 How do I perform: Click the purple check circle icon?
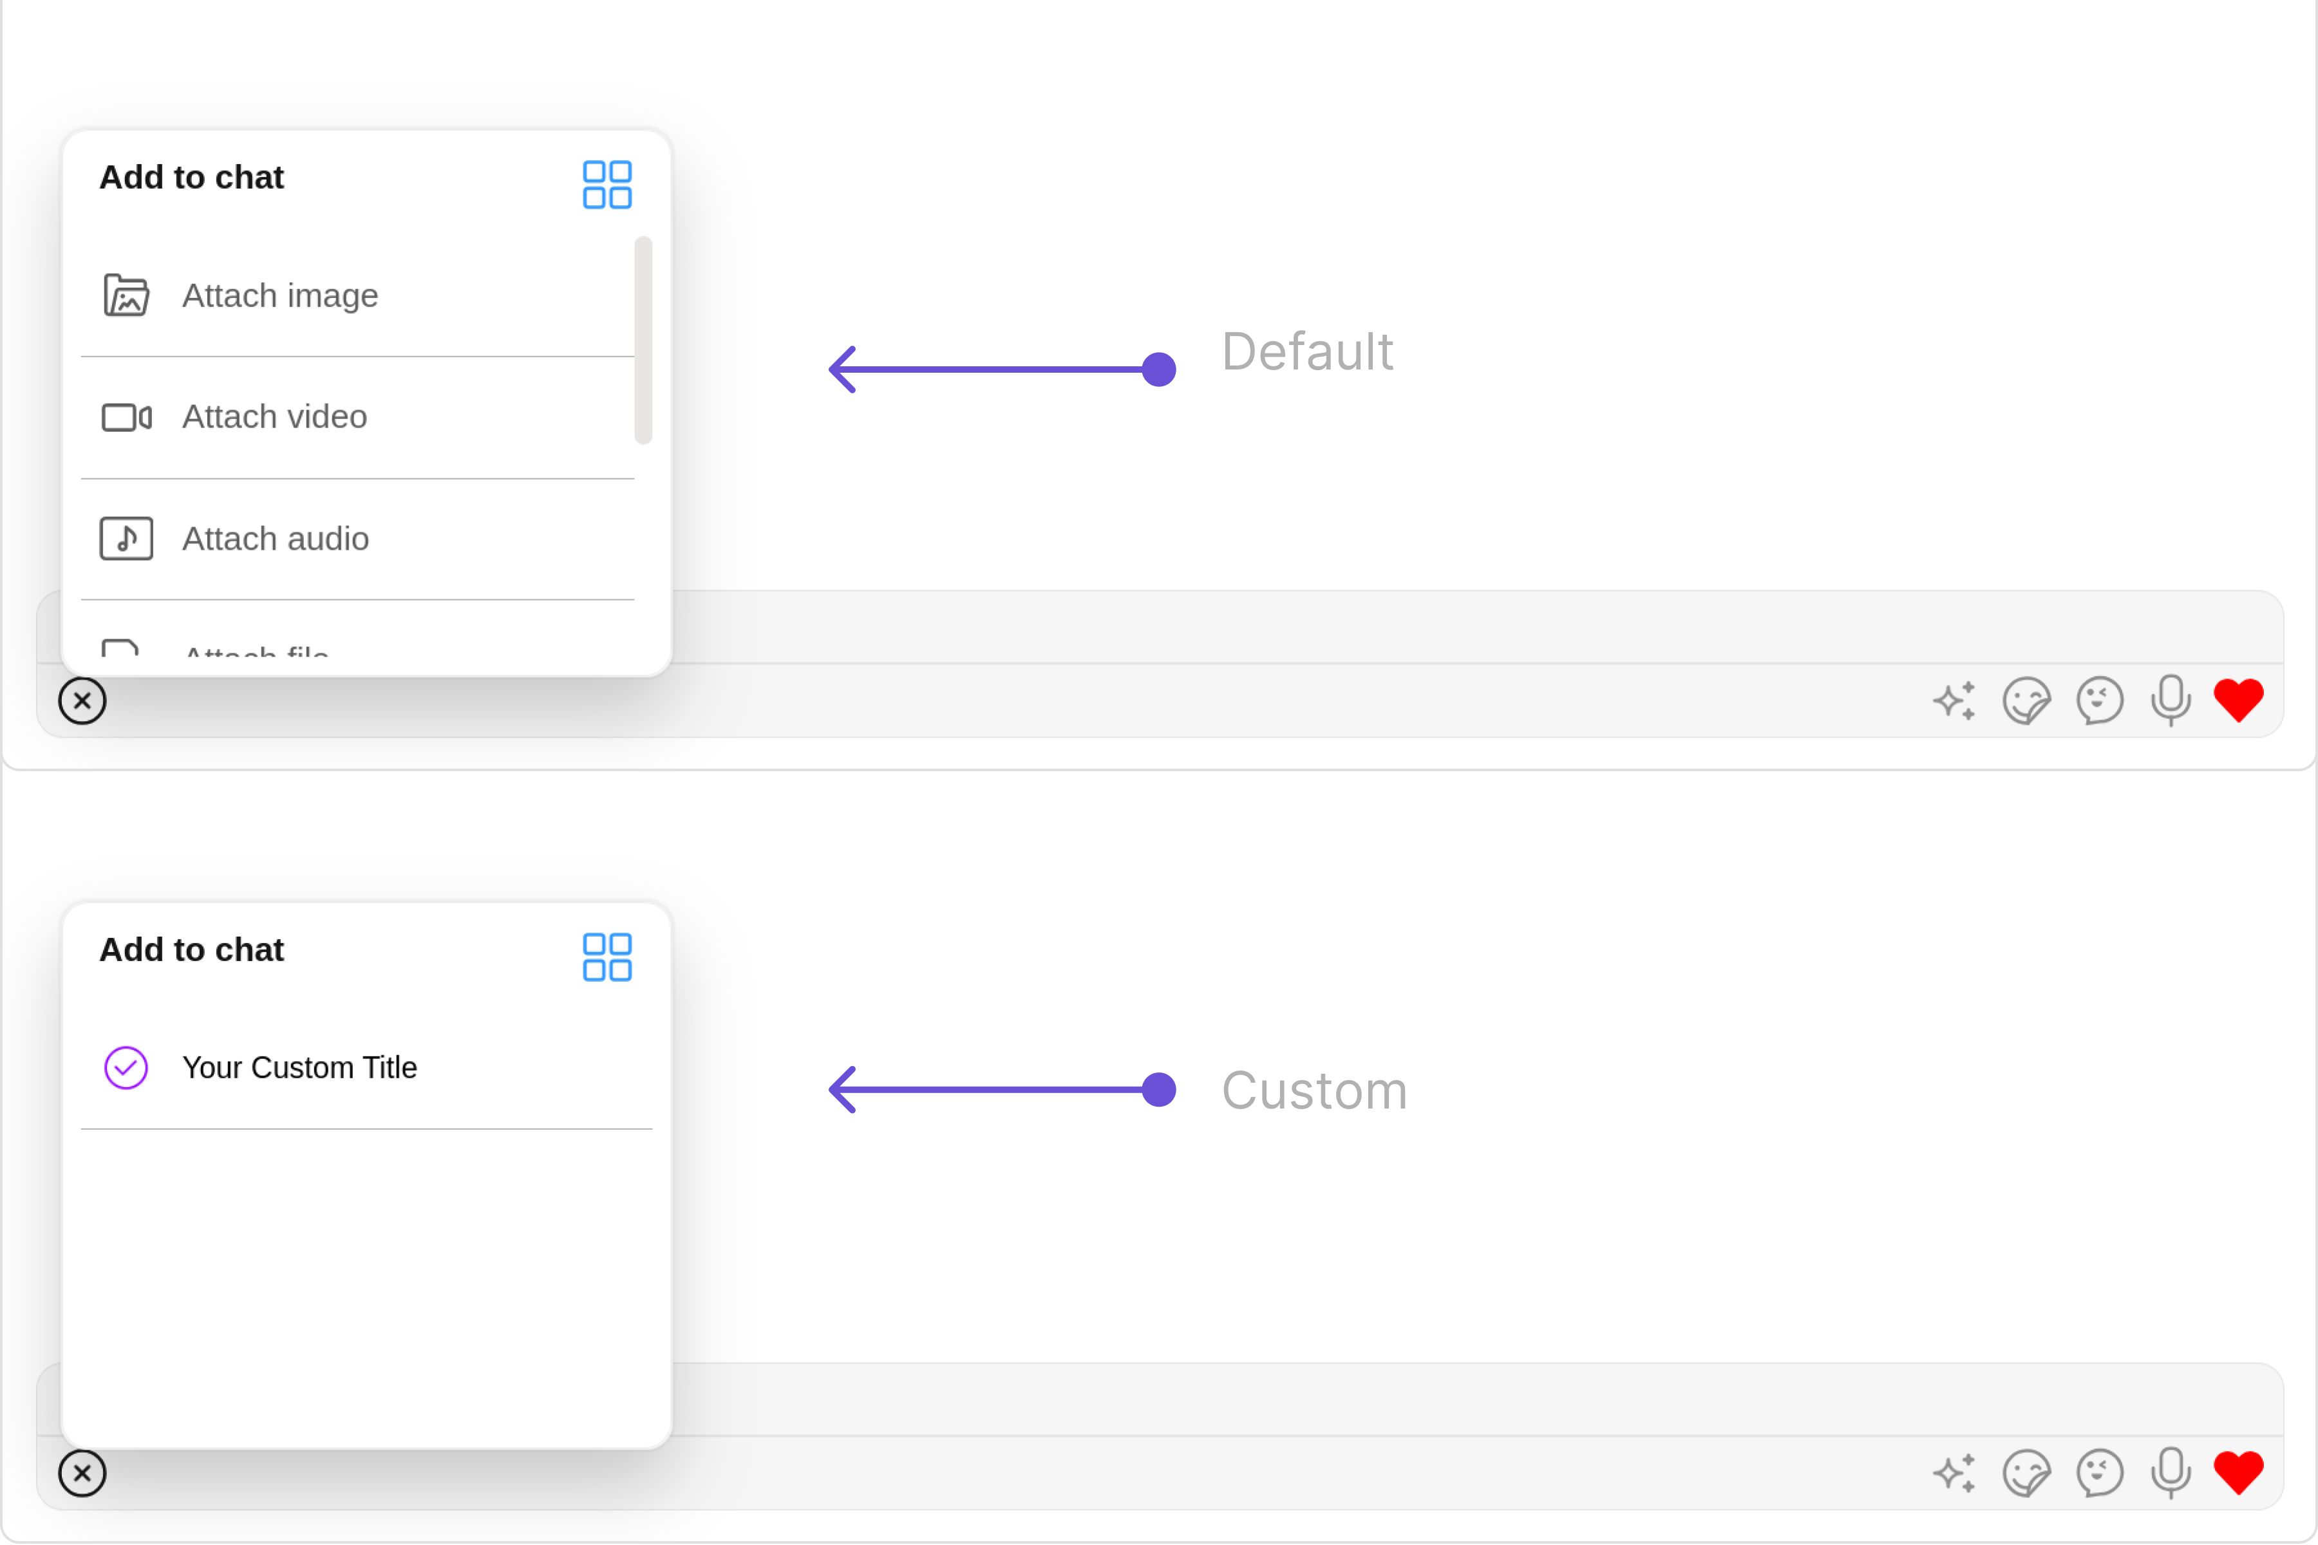(x=126, y=1068)
